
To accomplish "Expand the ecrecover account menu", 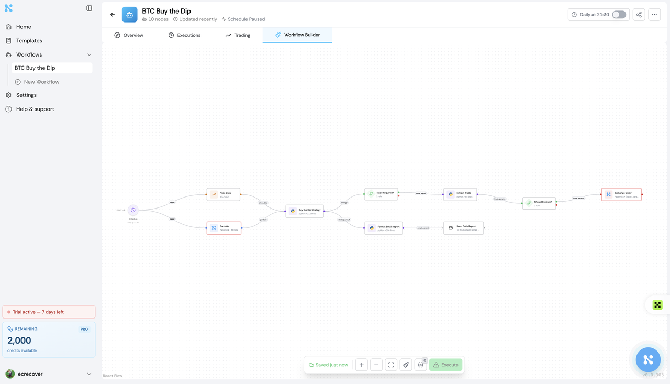I will point(89,374).
